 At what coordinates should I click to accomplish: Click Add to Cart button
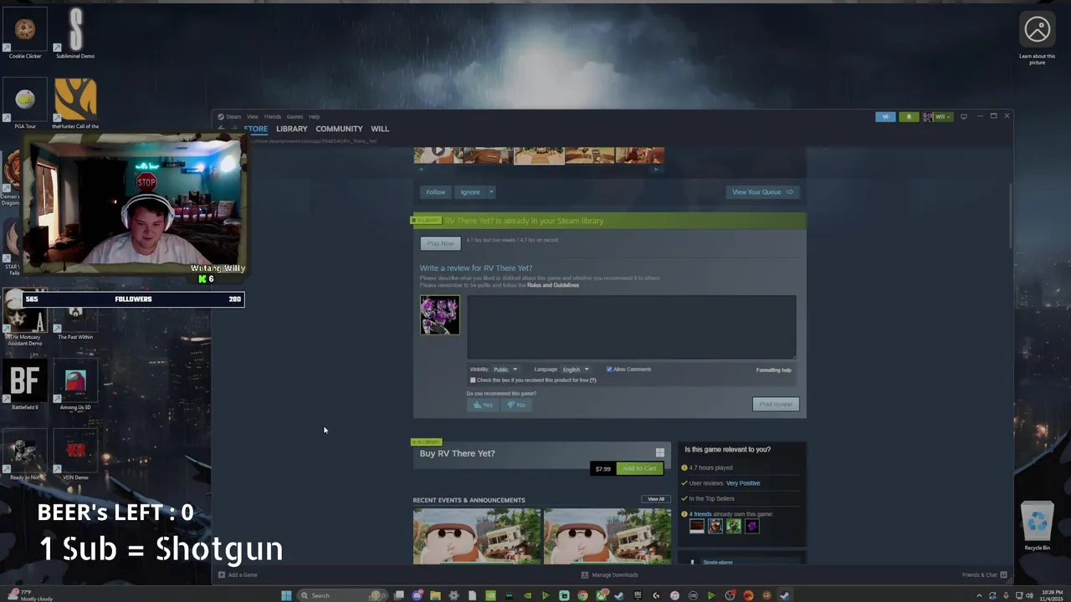pyautogui.click(x=639, y=468)
